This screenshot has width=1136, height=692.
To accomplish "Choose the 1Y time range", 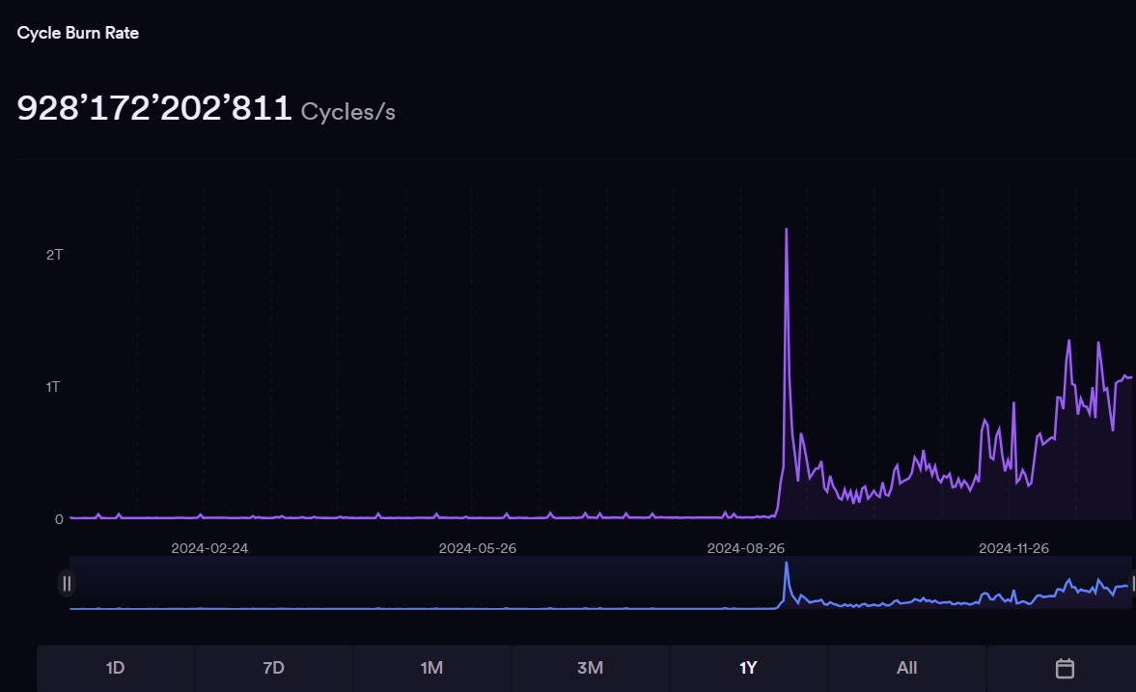I will [748, 668].
